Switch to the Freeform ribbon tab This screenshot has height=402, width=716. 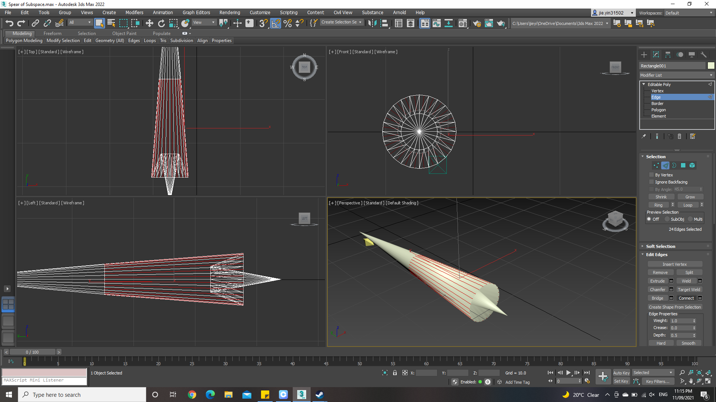tap(52, 33)
